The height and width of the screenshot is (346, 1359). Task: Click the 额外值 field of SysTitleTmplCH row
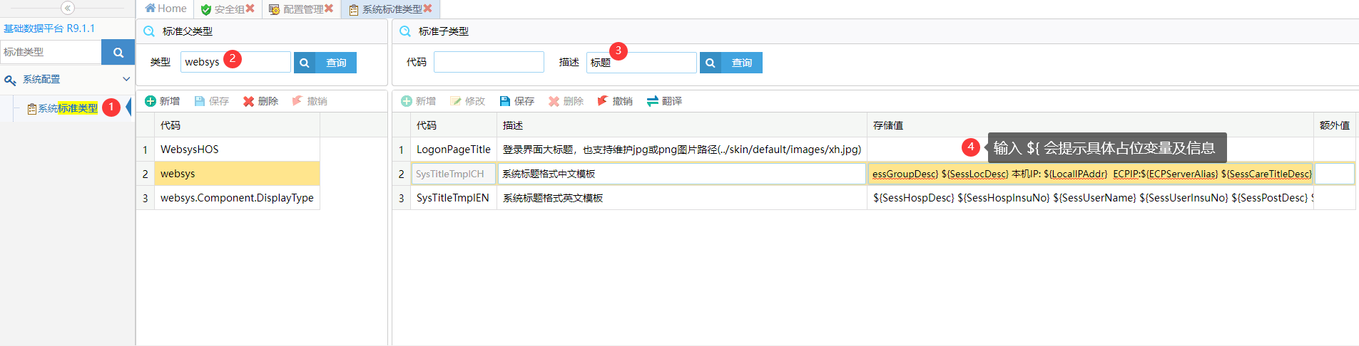coord(1335,174)
